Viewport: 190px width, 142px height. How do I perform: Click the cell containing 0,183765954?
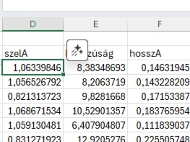[159, 111]
